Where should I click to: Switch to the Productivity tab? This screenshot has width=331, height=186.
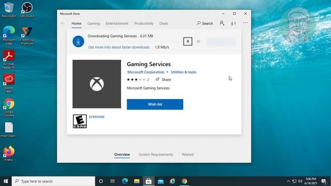click(x=144, y=23)
